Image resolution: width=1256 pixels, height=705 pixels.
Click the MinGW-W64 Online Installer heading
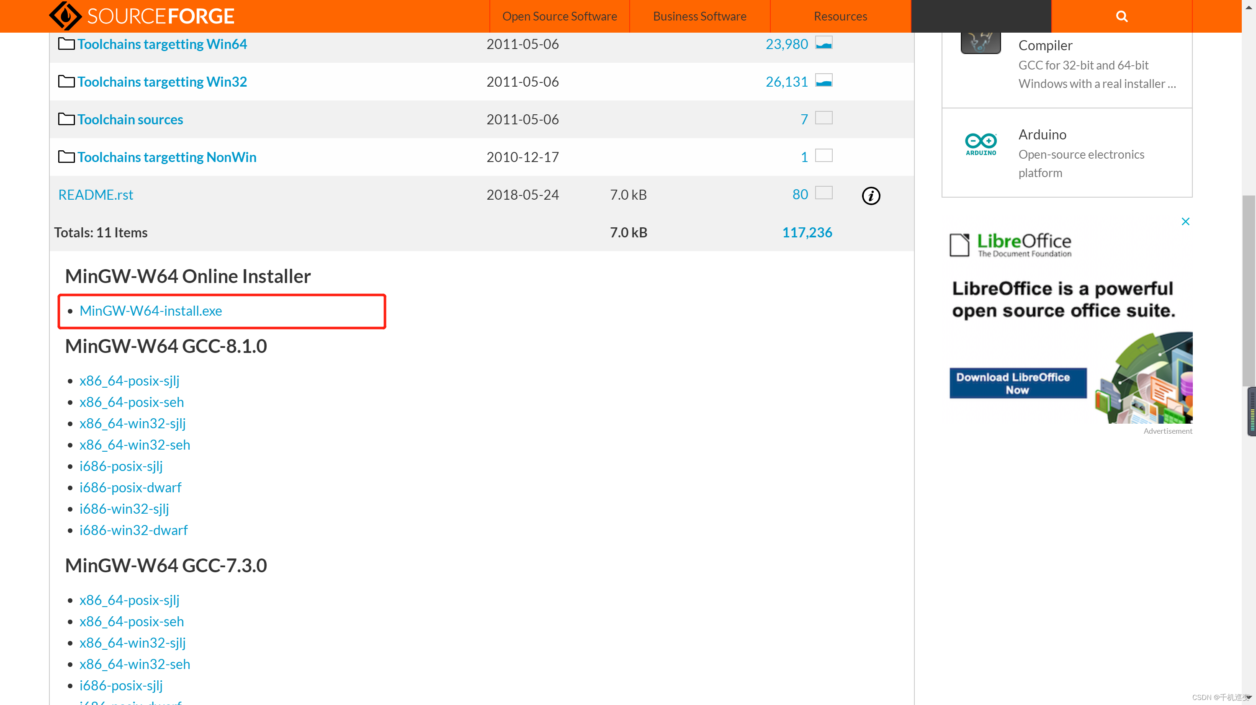[x=188, y=276]
